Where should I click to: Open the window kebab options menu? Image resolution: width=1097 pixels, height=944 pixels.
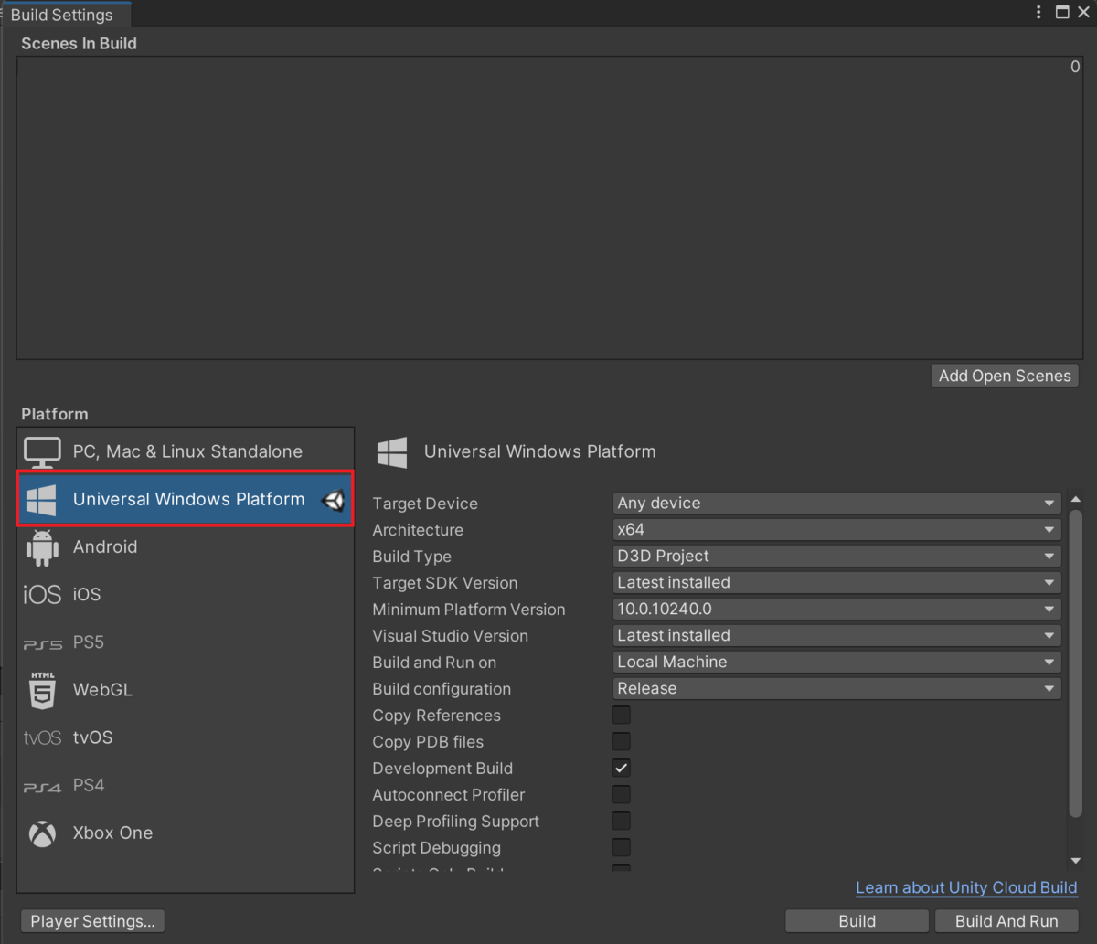pyautogui.click(x=1038, y=12)
